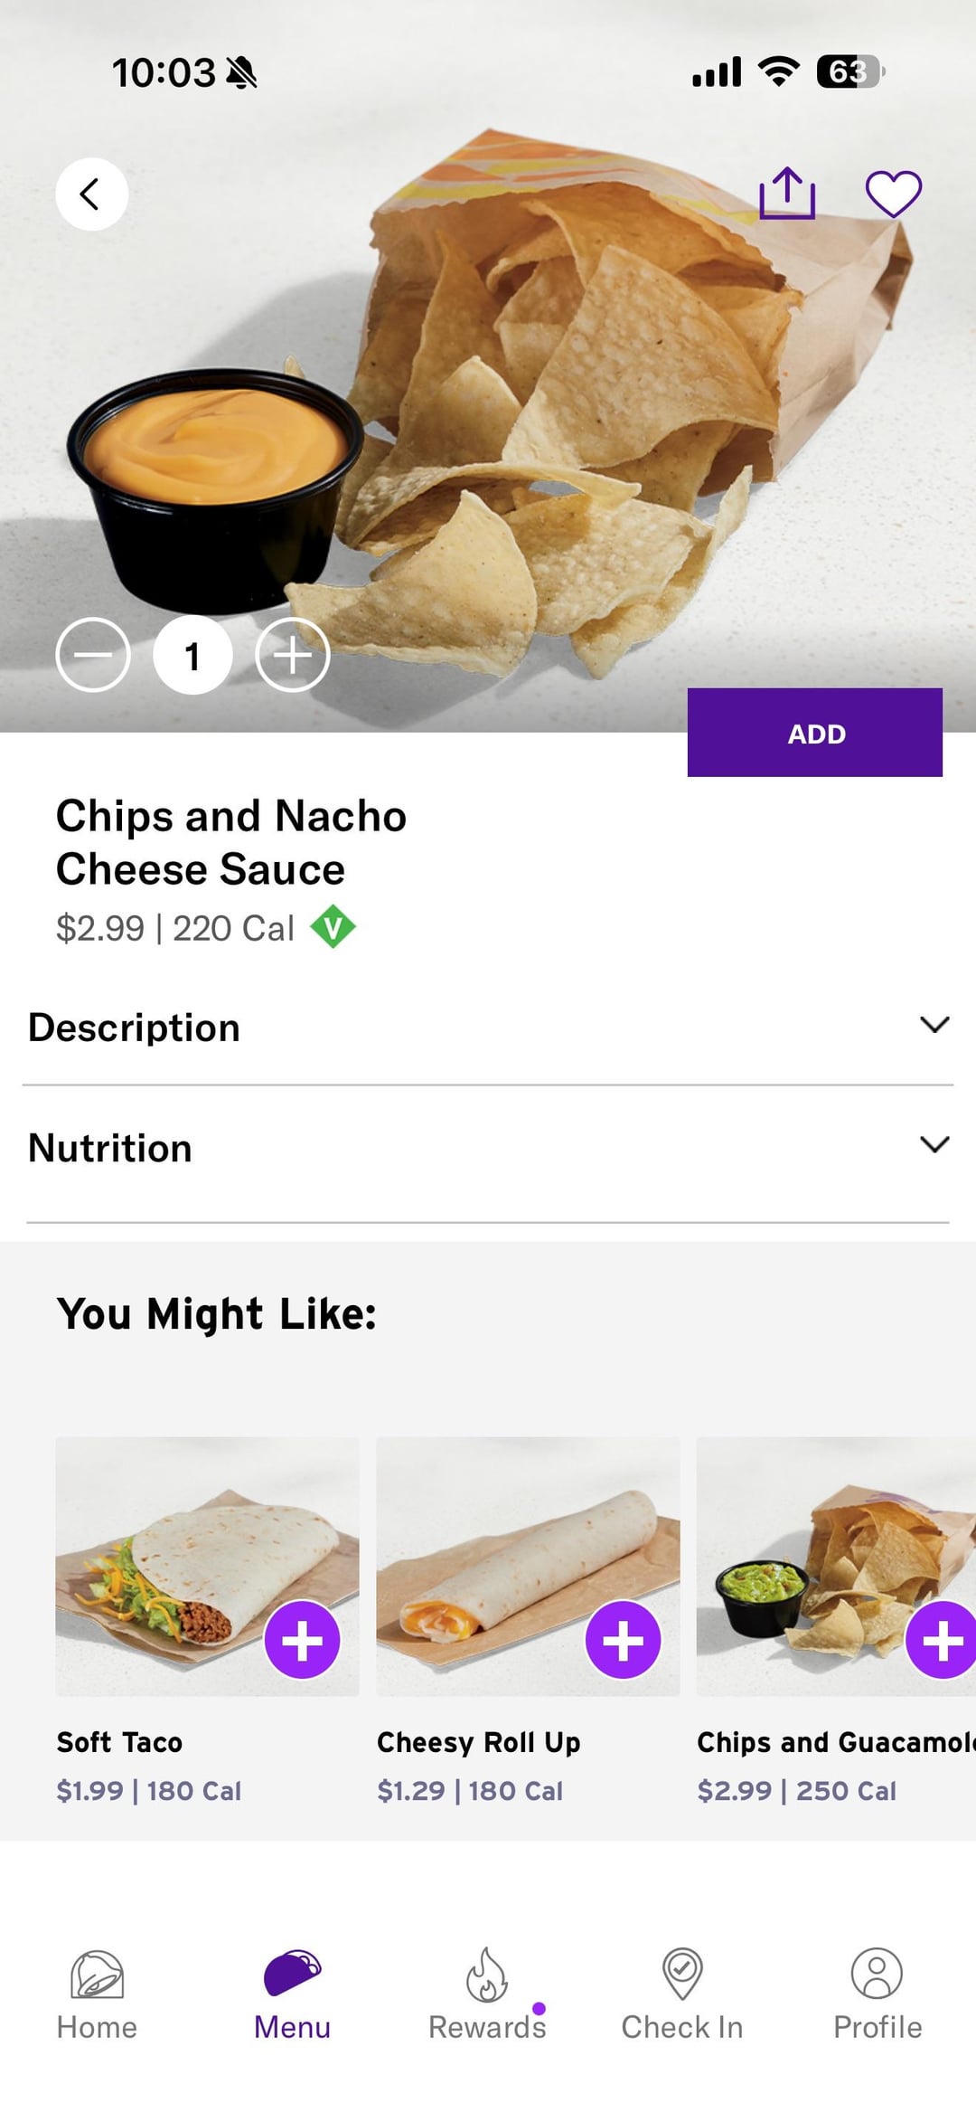Viewport: 976px width, 2122px height.
Task: Add Soft Taco with plus icon
Action: click(302, 1640)
